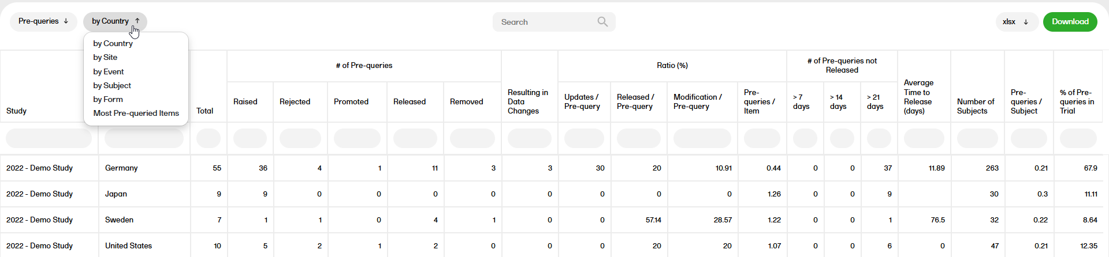Image resolution: width=1109 pixels, height=257 pixels.
Task: Sort by Rejected column header
Action: (x=295, y=102)
